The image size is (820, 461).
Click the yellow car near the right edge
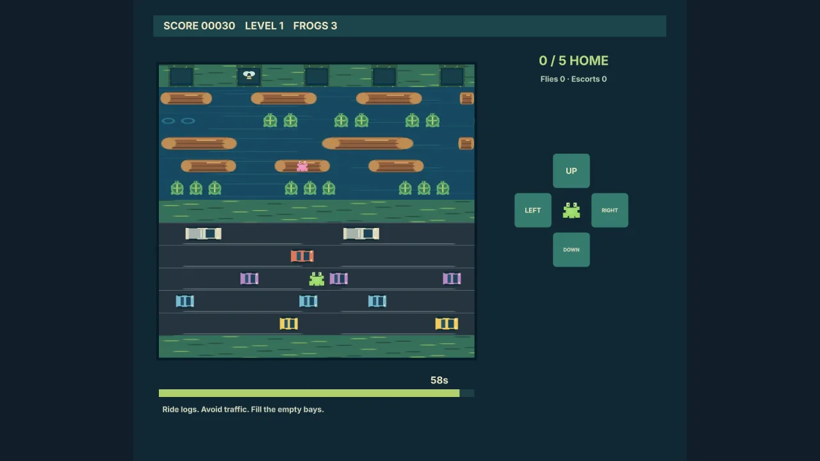click(x=447, y=324)
